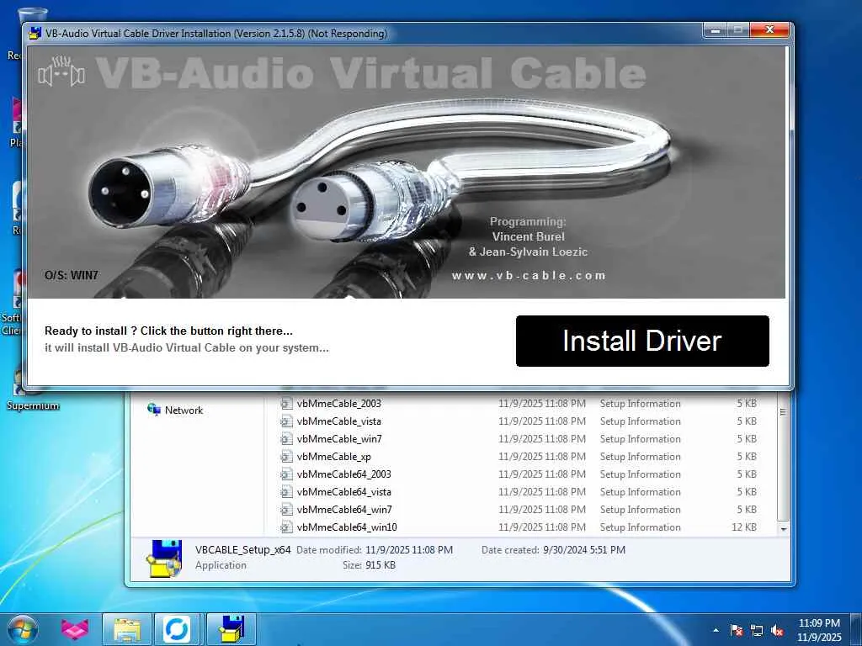Select the vbMmeCable_vista file icon
The image size is (862, 646).
tap(286, 421)
